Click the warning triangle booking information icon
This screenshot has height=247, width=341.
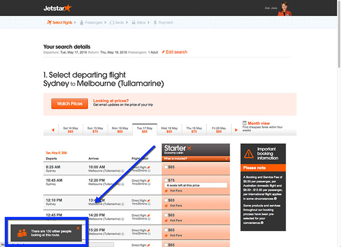[x=249, y=154]
